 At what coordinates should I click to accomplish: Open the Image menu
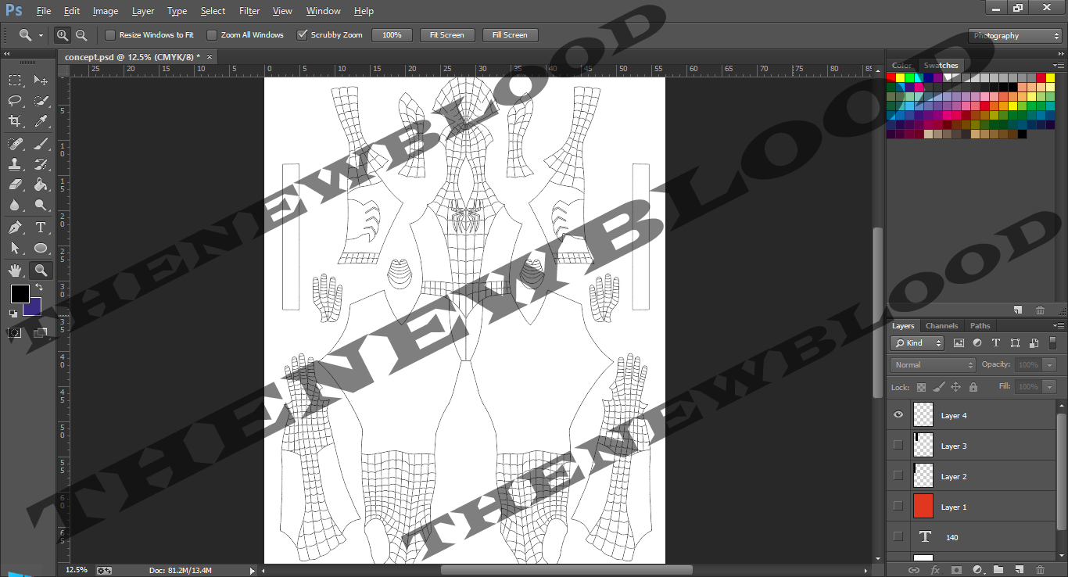106,11
